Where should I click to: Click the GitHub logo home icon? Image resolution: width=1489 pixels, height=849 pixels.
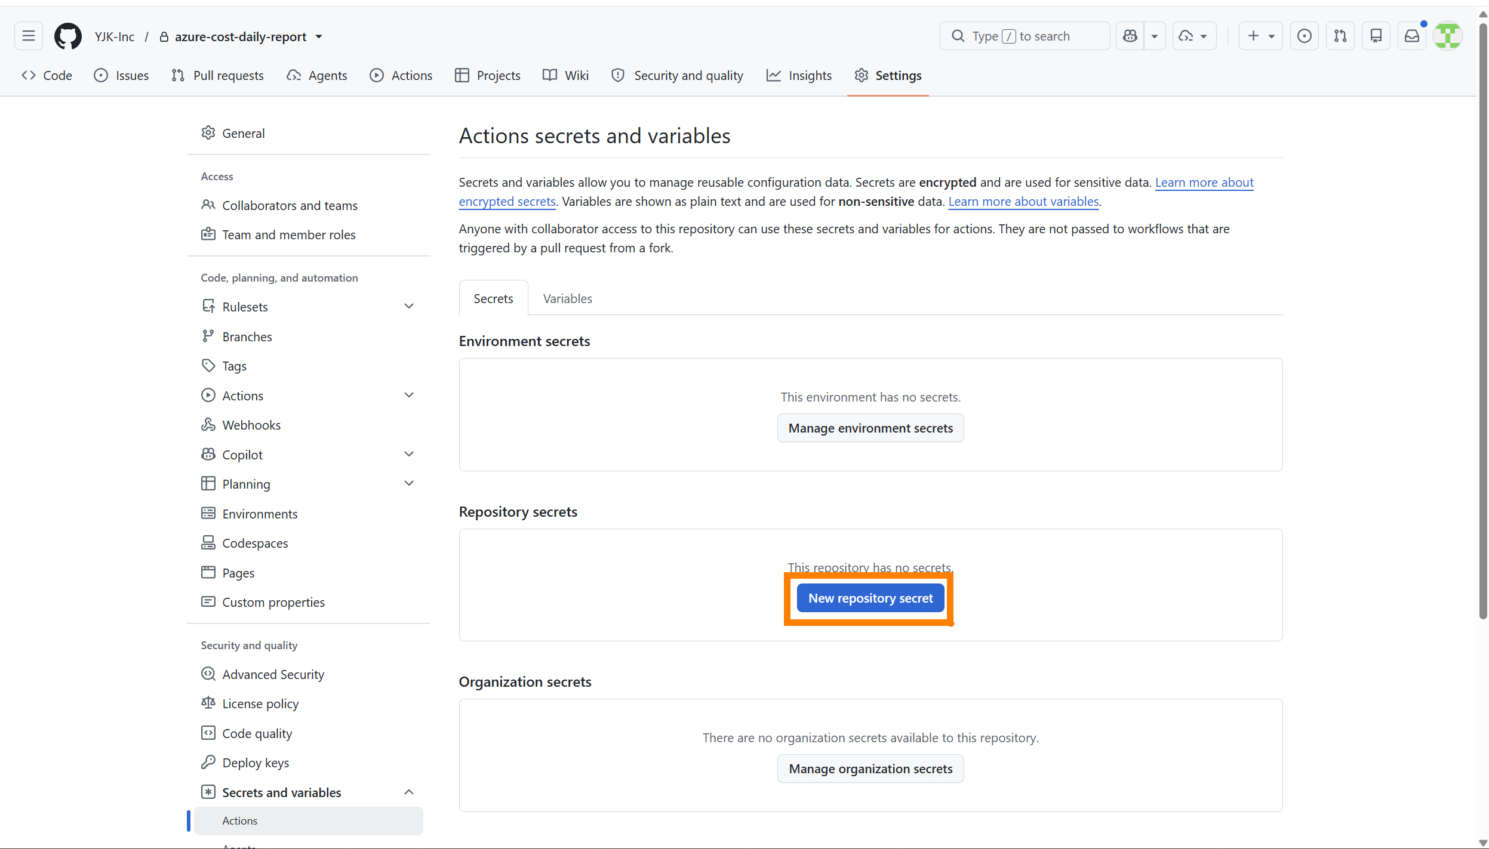click(x=67, y=36)
